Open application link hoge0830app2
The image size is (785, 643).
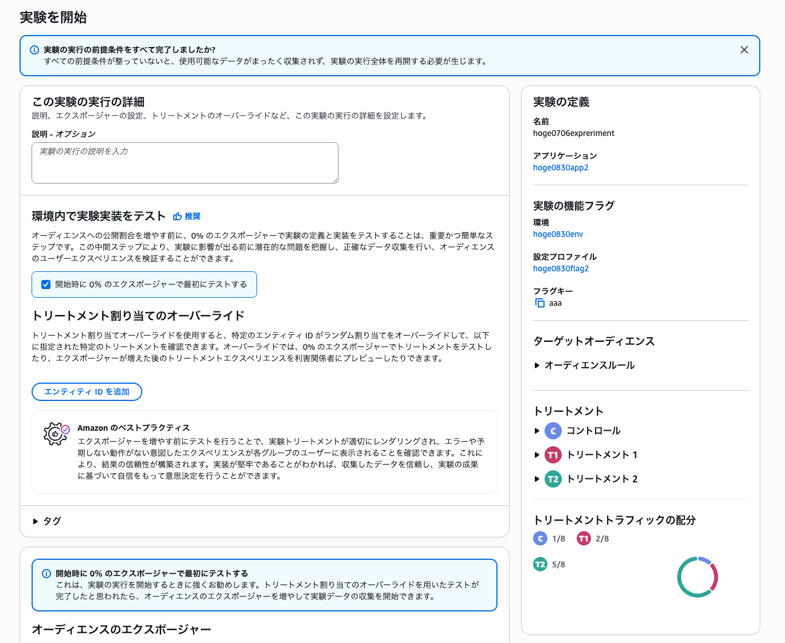pyautogui.click(x=561, y=167)
